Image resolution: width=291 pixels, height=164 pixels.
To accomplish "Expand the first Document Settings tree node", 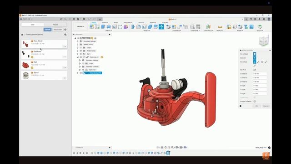I will pyautogui.click(x=78, y=41).
